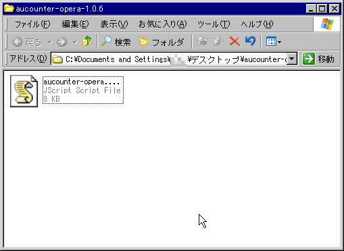Click the 戻る back button

point(27,42)
